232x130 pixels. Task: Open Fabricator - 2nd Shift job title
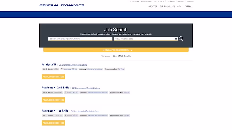coord(55,88)
